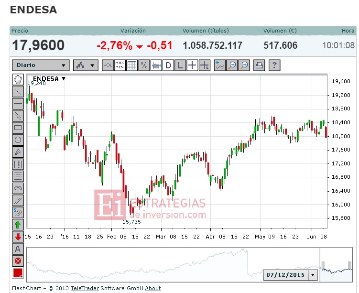
Task: Select the circle drawing tool
Action: [x=18, y=140]
